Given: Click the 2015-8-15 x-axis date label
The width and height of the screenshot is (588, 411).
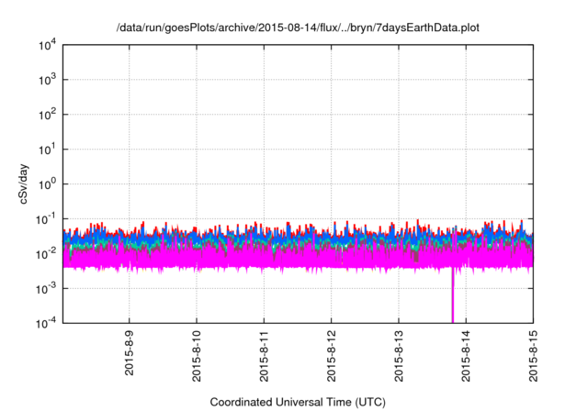Looking at the screenshot, I should tap(533, 356).
